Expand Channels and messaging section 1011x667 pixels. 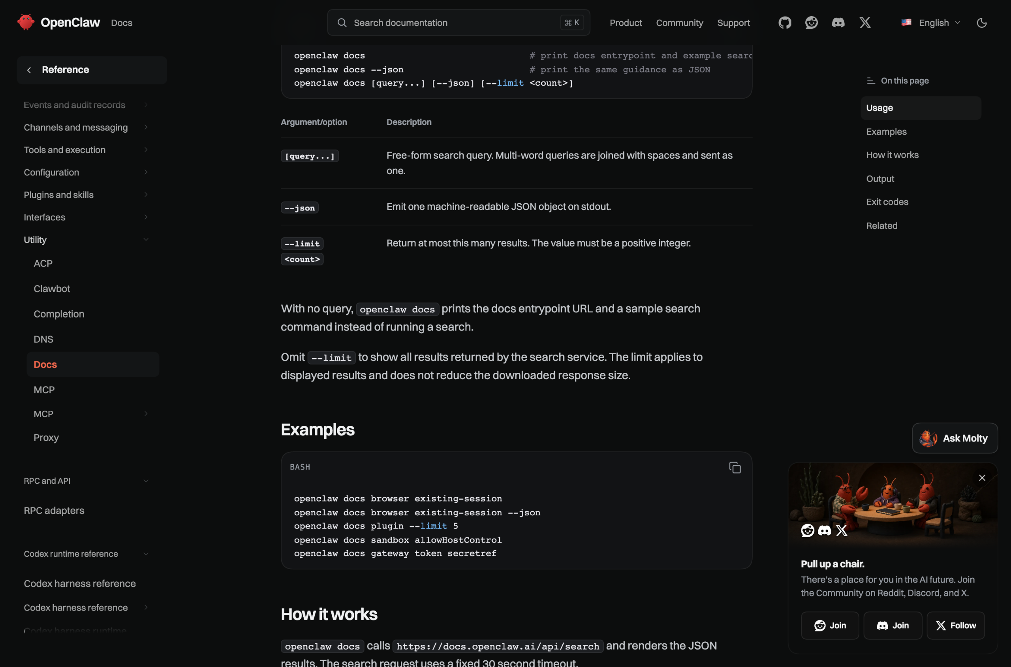point(86,127)
